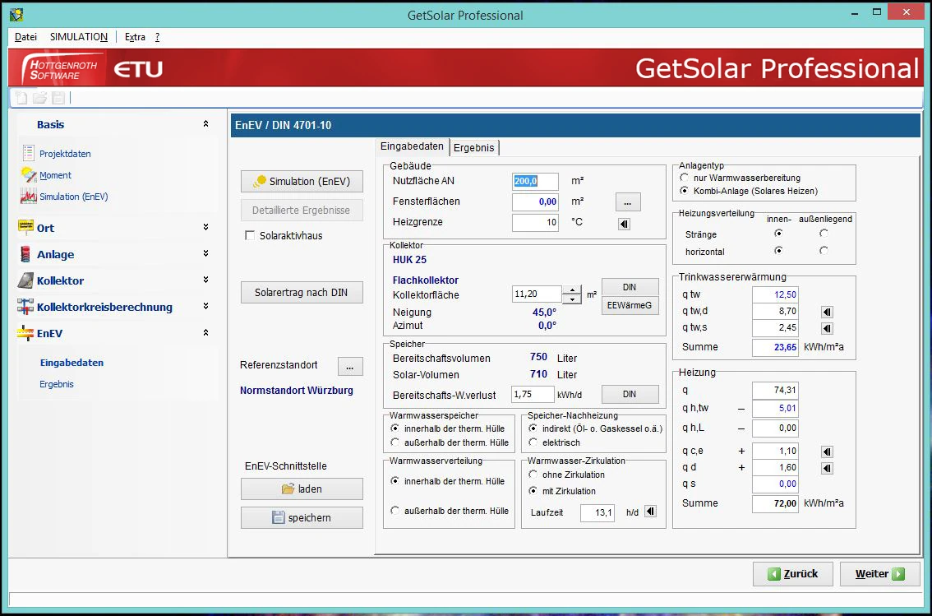Click the Solarertrag nach DIN button
The height and width of the screenshot is (616, 932).
click(301, 293)
